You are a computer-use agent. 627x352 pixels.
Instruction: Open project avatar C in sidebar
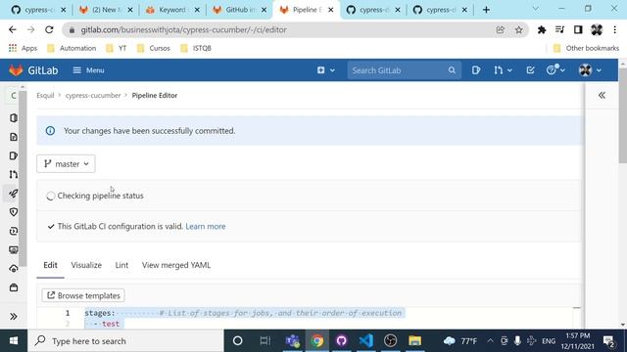(x=13, y=96)
